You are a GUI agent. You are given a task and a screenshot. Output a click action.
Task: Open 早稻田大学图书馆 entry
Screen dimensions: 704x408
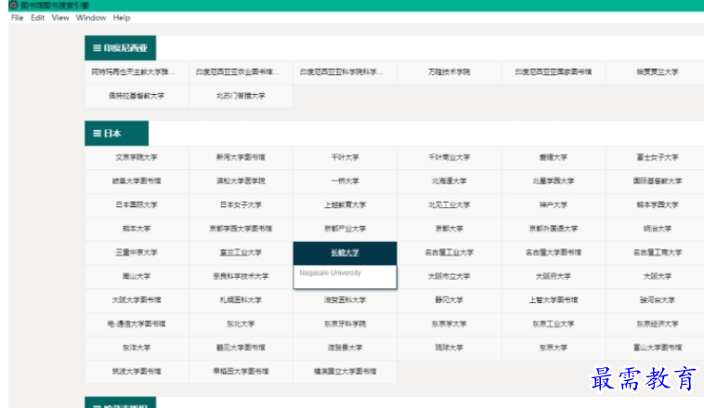(241, 371)
